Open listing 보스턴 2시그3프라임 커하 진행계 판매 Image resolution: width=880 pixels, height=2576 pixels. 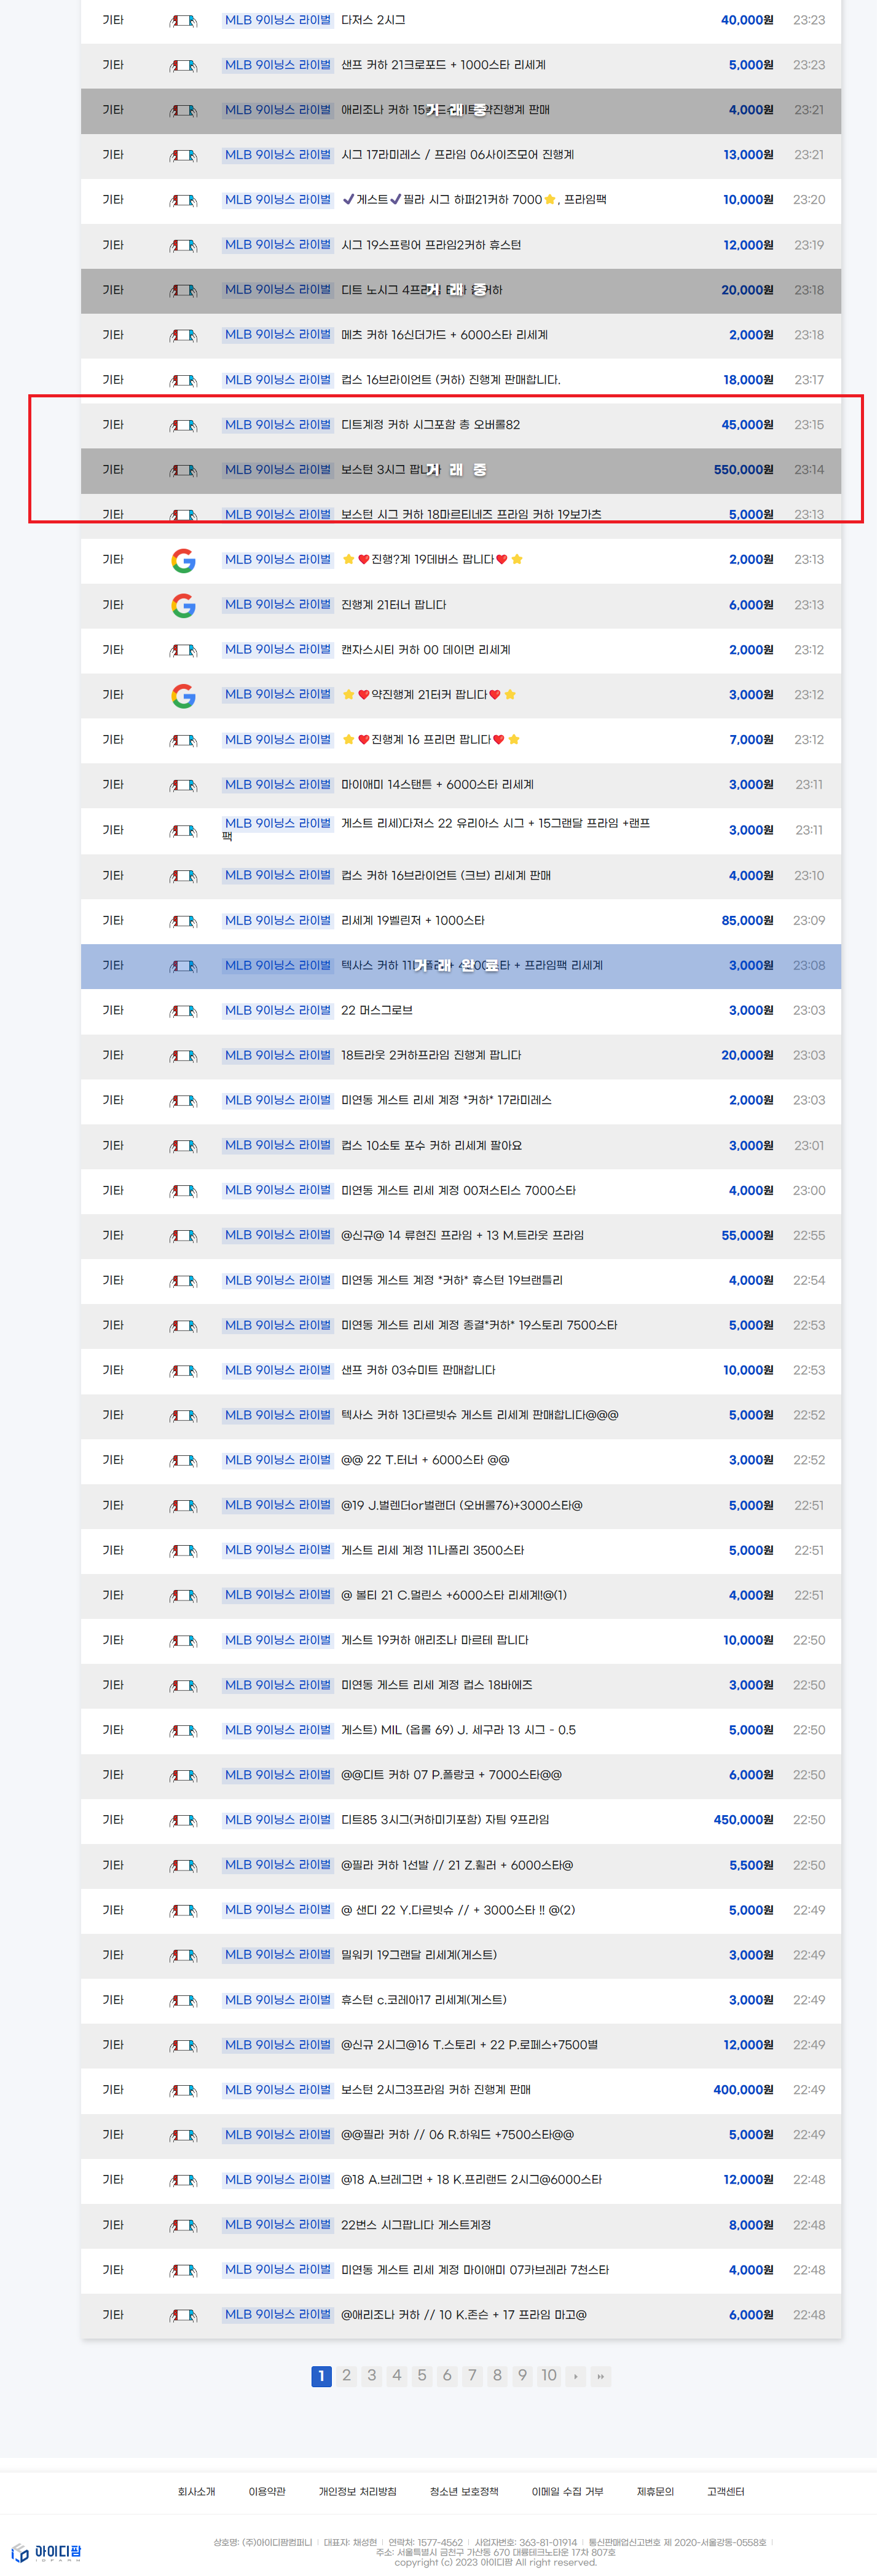[x=436, y=2090]
